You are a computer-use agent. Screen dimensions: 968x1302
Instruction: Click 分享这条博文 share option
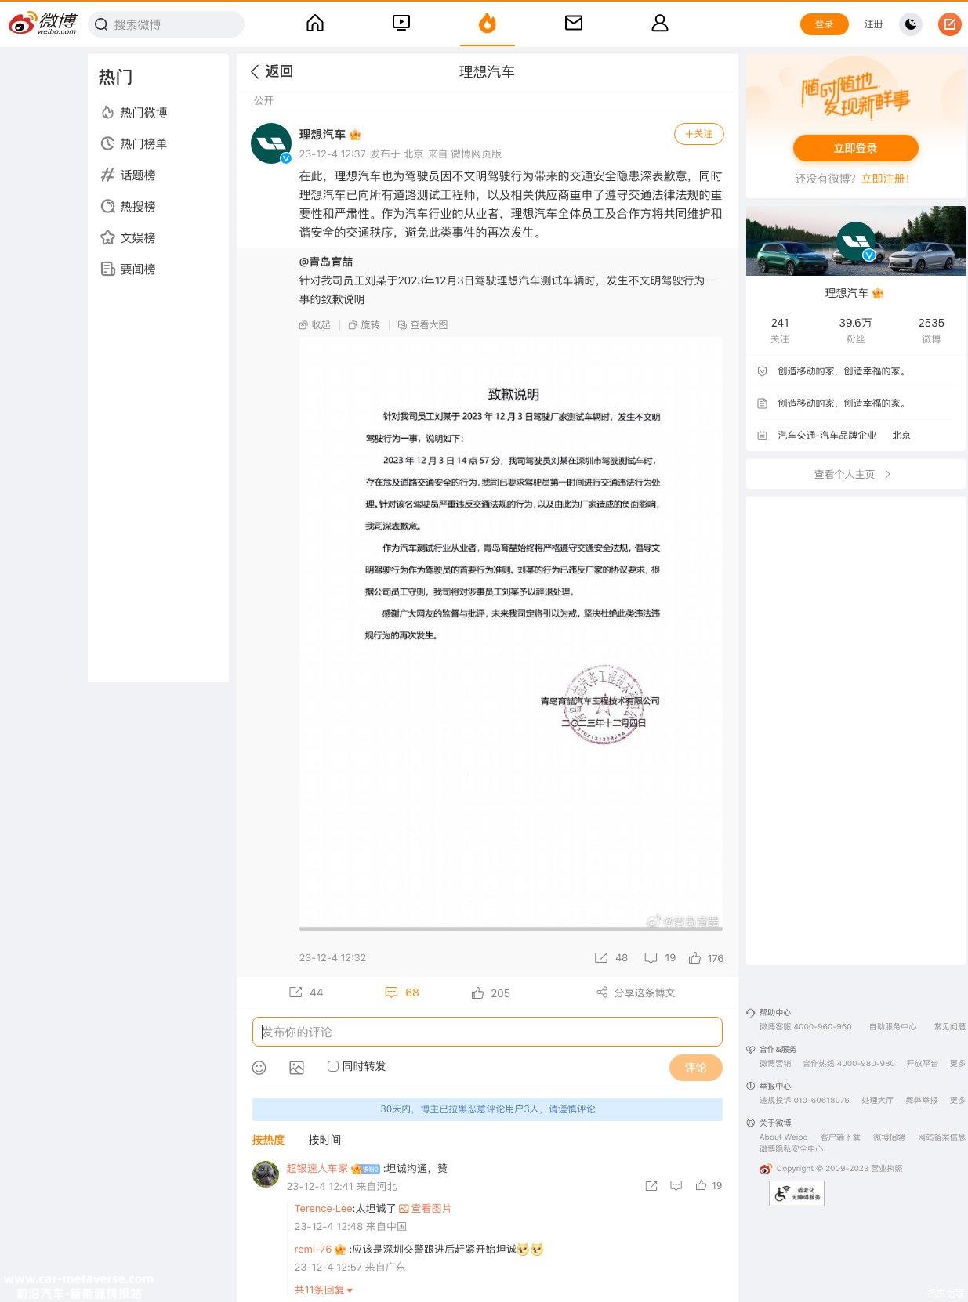pyautogui.click(x=636, y=993)
